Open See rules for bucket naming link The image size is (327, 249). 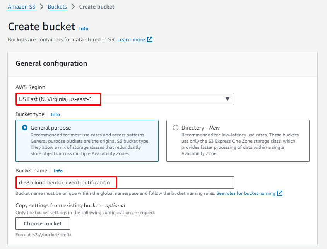click(x=246, y=193)
